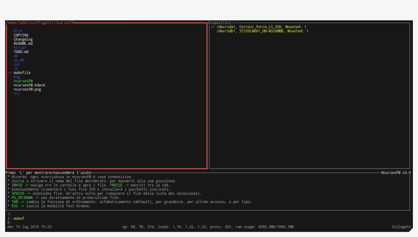Screen dimensions: 418x237
Task: Select the ncursesFM.png image file
Action: click(x=27, y=90)
